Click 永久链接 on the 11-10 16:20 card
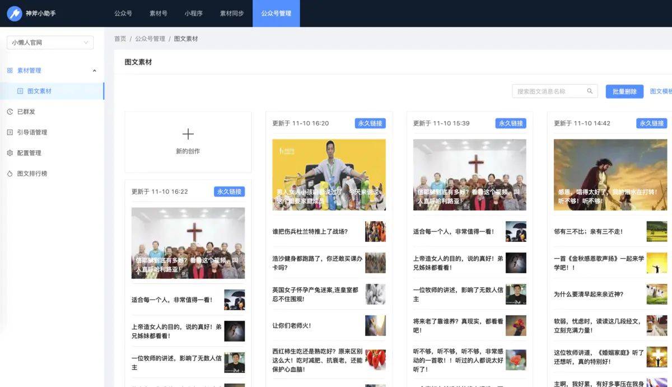The height and width of the screenshot is (387, 672). tap(370, 123)
